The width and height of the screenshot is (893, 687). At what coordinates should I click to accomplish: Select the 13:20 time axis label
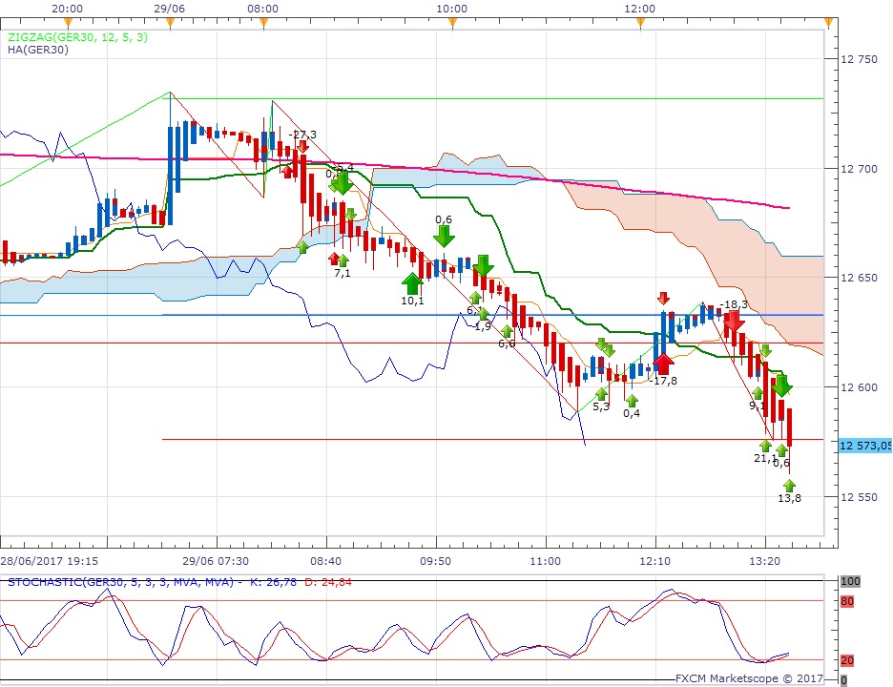(764, 561)
